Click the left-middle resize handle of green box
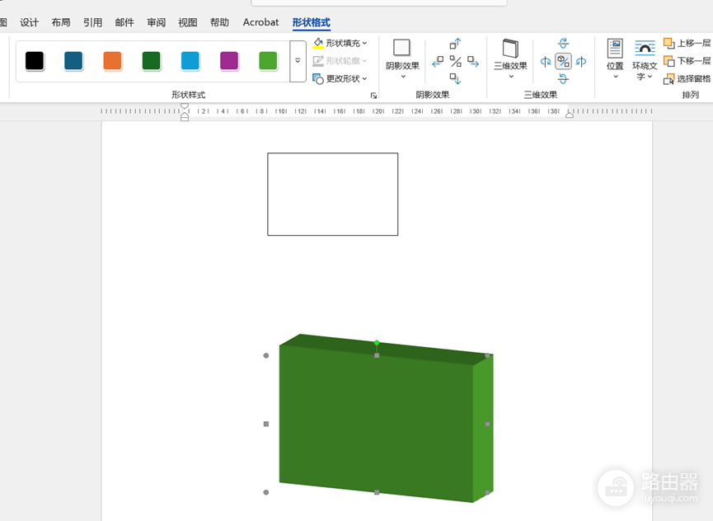The image size is (713, 521). coord(266,424)
